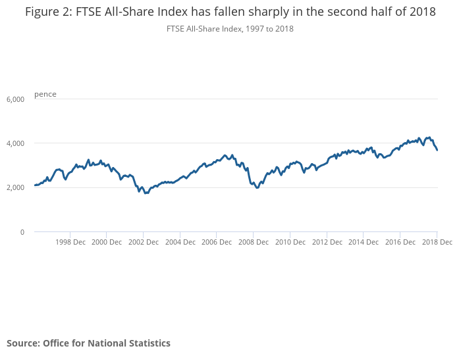Click the '2000 Dec' x-axis label
Image resolution: width=461 pixels, height=361 pixels.
point(107,242)
